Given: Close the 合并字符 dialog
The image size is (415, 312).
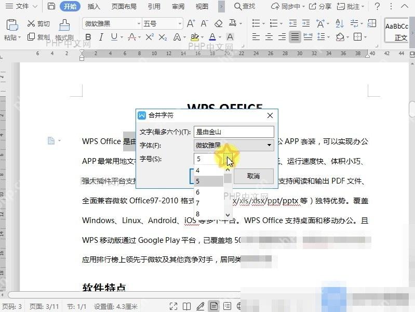Looking at the screenshot, I should [270, 115].
